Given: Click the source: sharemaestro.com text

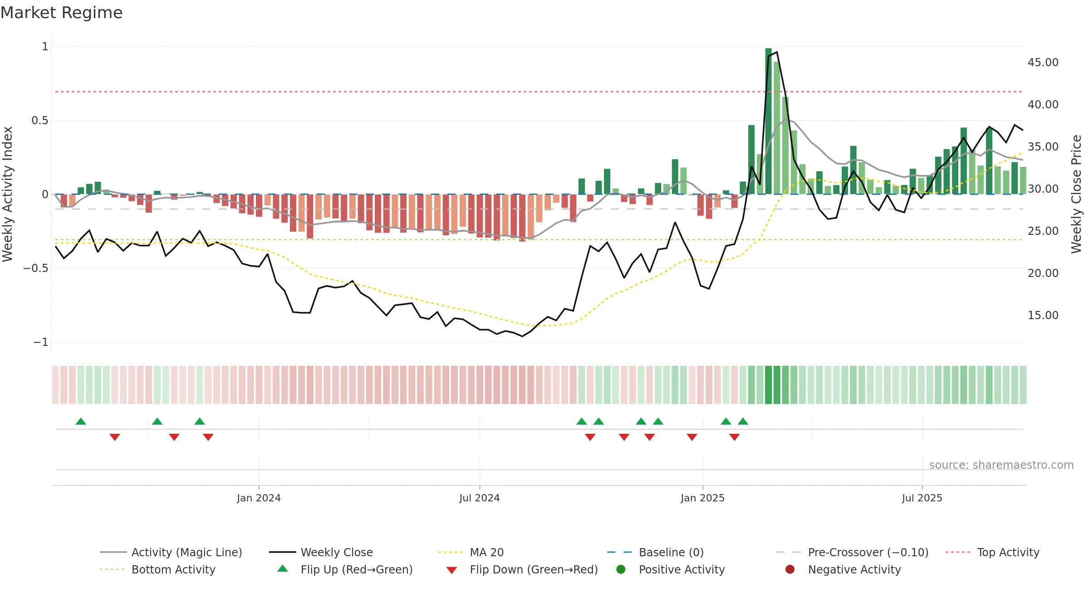Looking at the screenshot, I should 1001,465.
